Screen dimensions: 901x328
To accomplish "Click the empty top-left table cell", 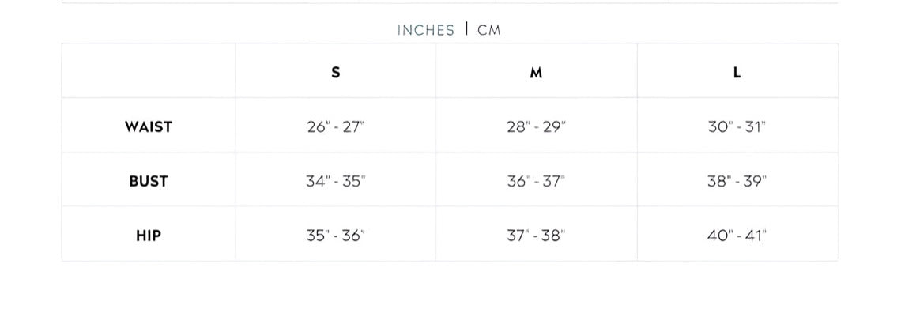I will [x=148, y=71].
